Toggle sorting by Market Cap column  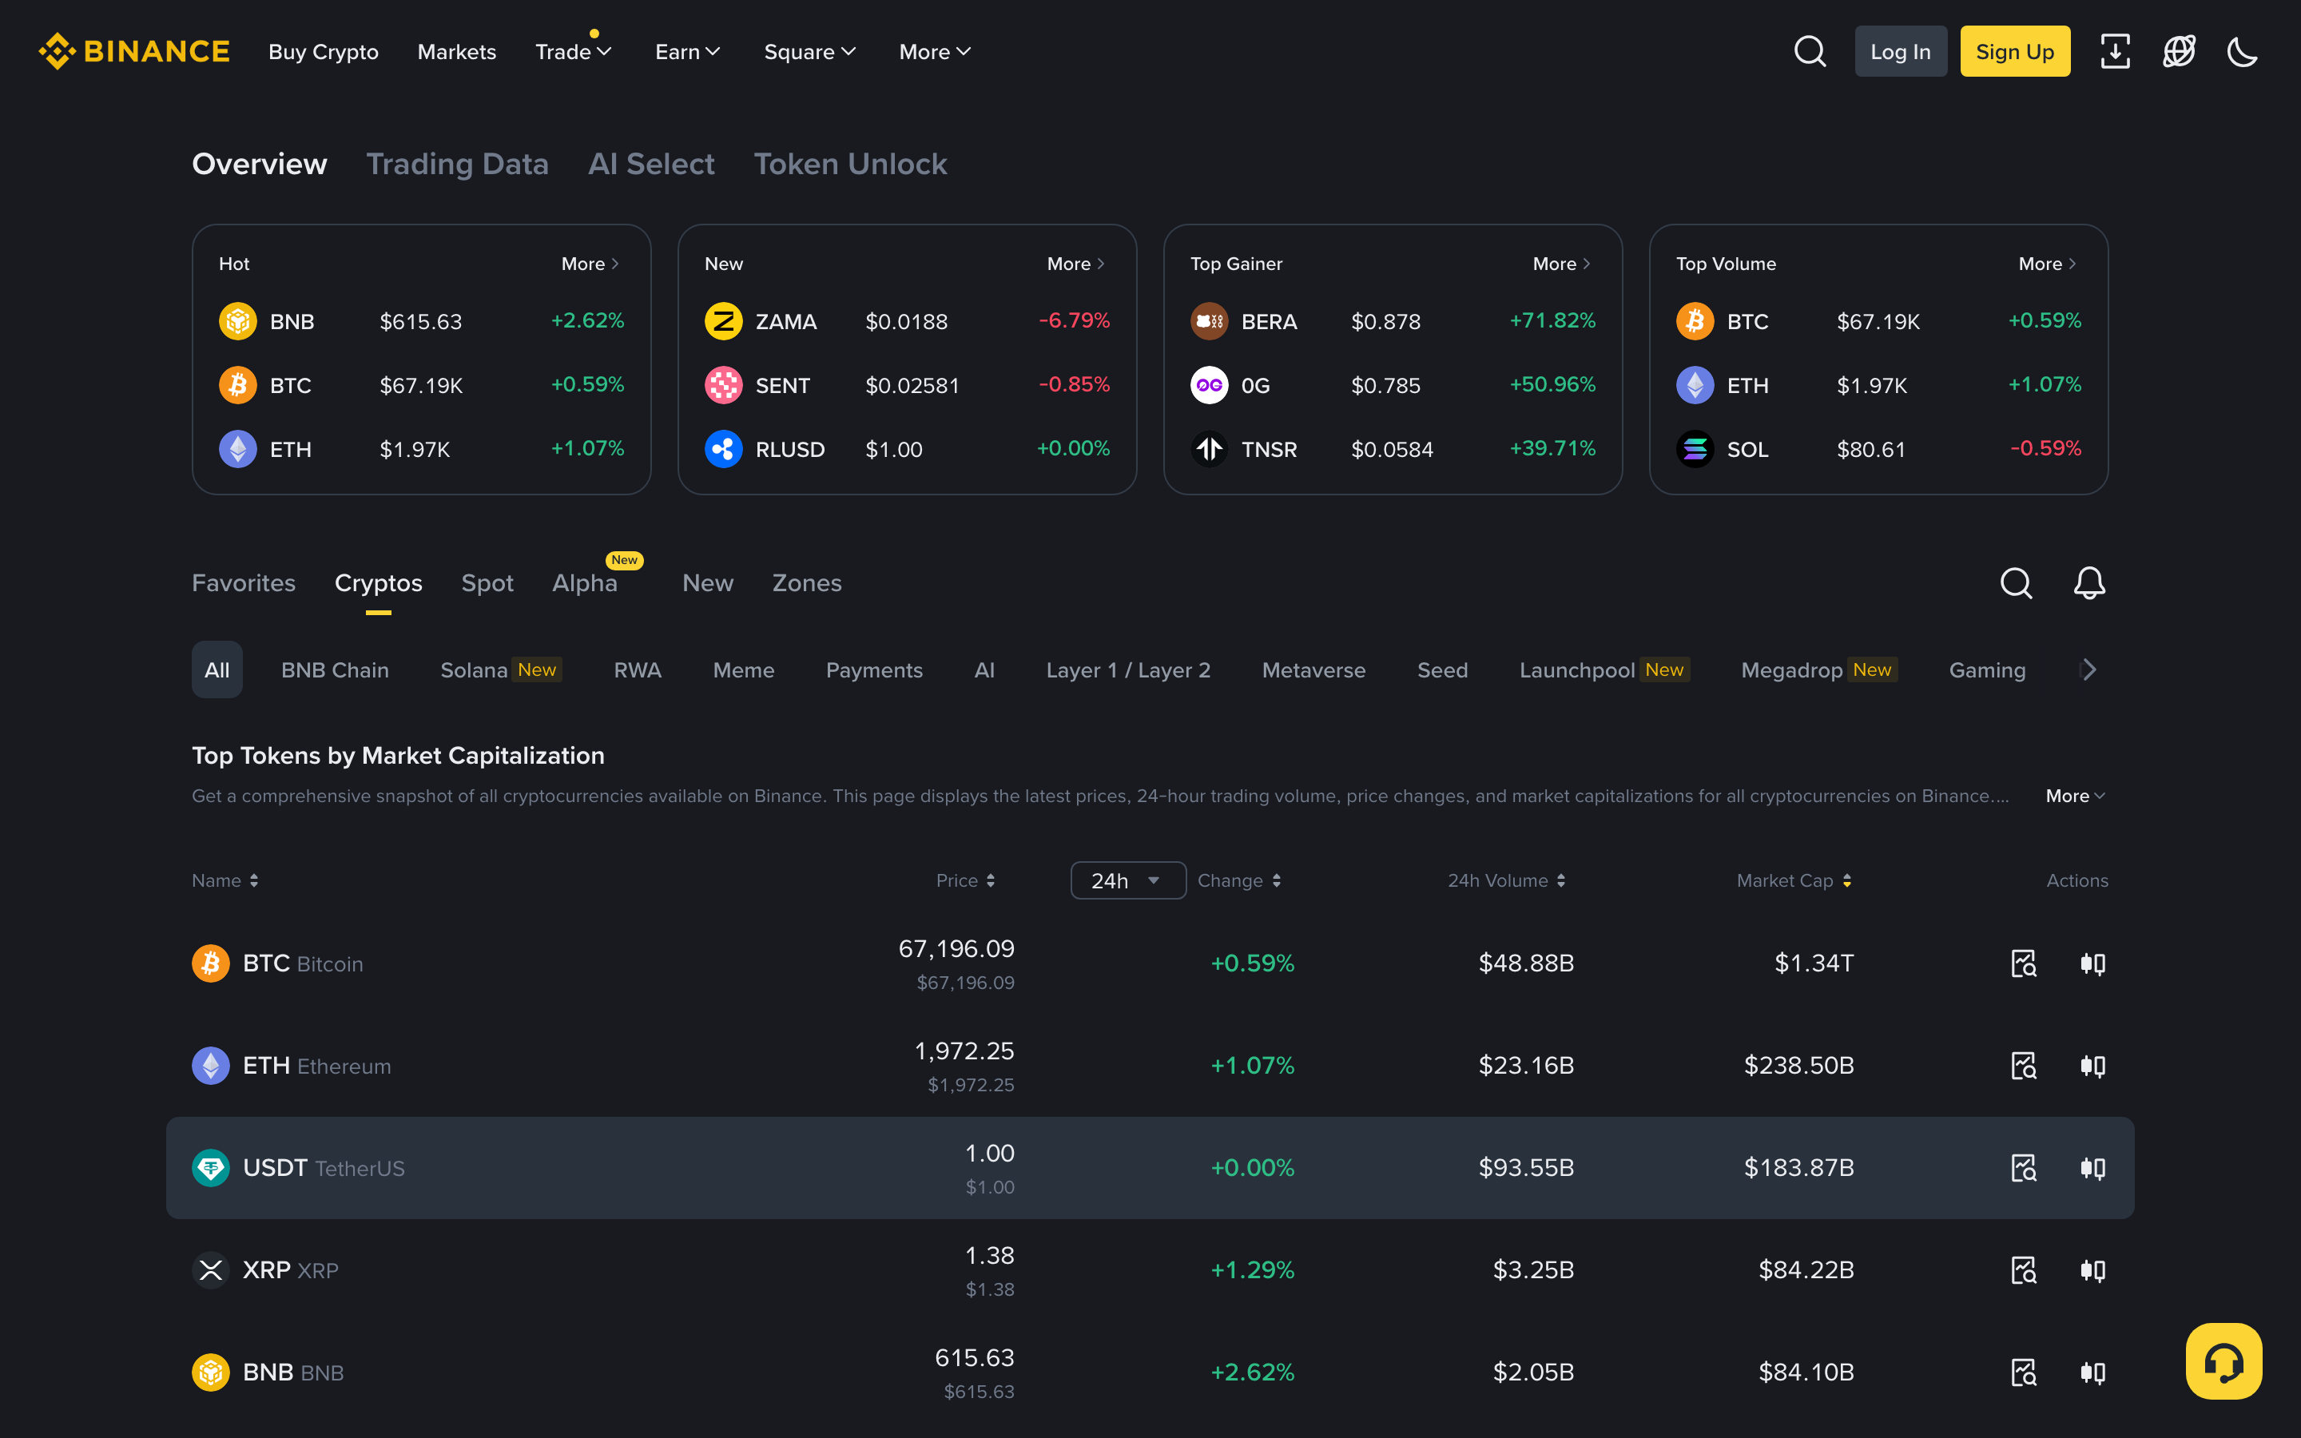click(1846, 880)
